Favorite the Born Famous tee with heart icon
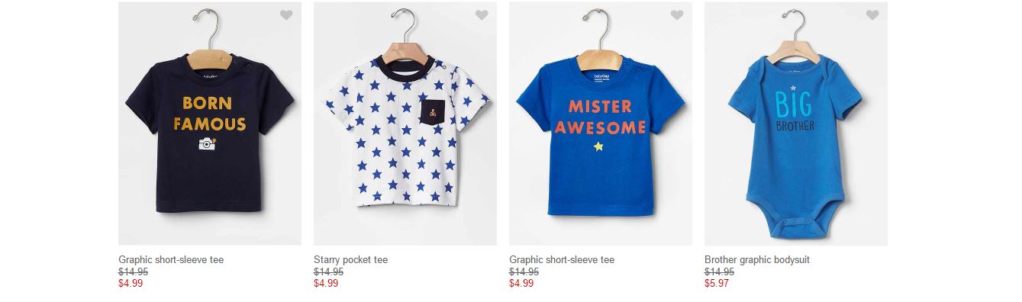The image size is (1022, 302). (286, 14)
